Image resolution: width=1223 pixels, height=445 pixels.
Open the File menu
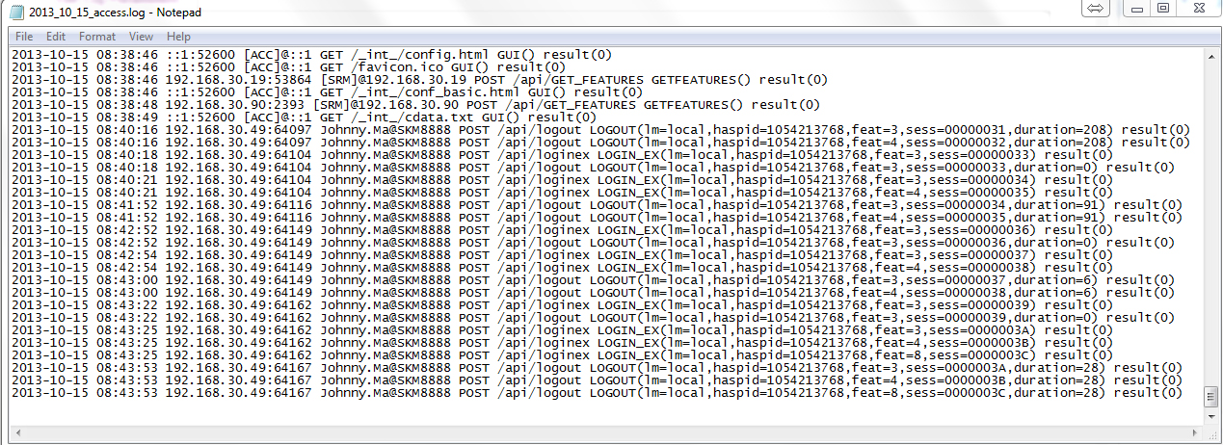pyautogui.click(x=24, y=37)
